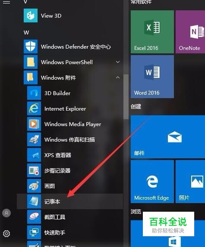
Task: Open the 邮件 mail tile
Action: point(168,137)
